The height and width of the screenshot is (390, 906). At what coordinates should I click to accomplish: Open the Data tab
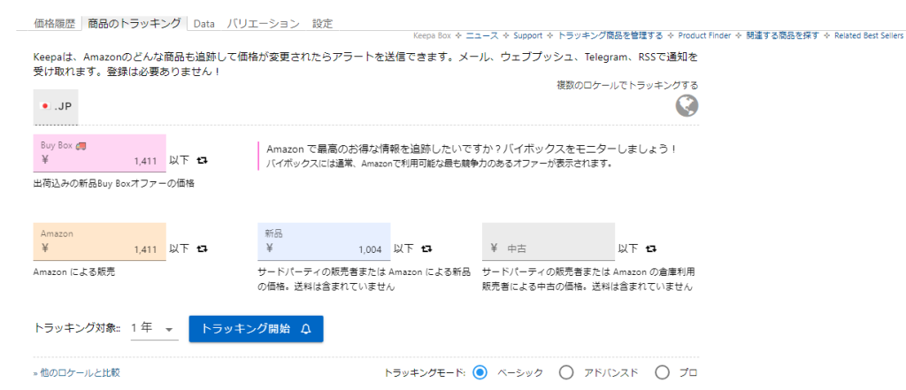pos(203,23)
